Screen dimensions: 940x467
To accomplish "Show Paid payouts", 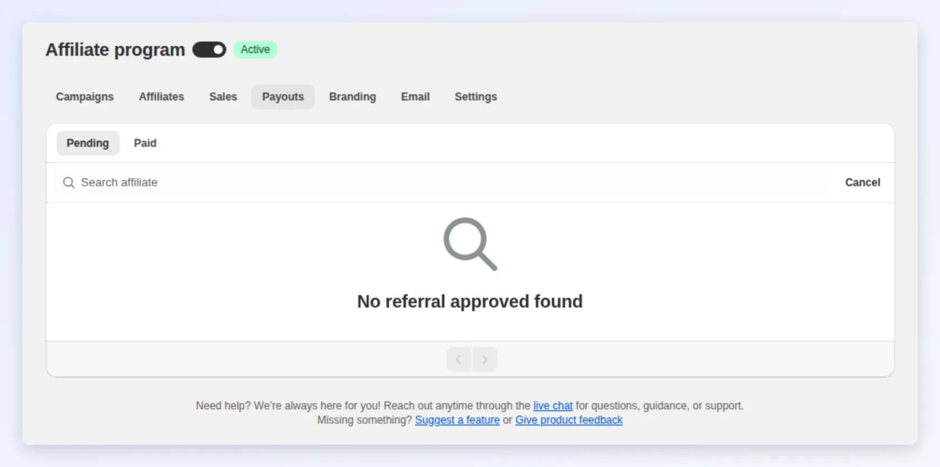I will (145, 143).
